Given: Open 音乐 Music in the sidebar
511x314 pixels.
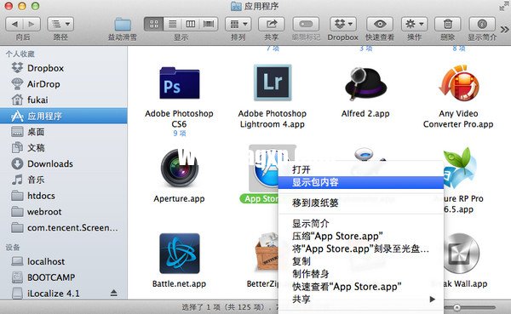Looking at the screenshot, I should click(64, 180).
